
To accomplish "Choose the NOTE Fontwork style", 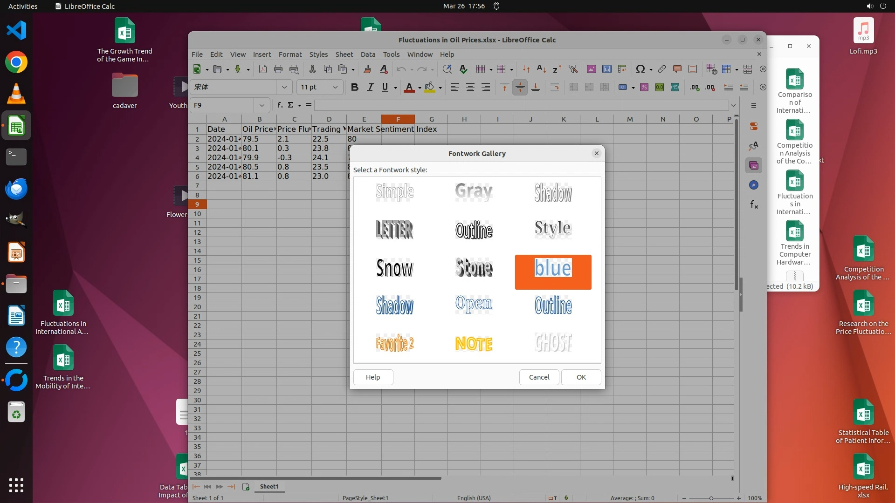I will (474, 344).
